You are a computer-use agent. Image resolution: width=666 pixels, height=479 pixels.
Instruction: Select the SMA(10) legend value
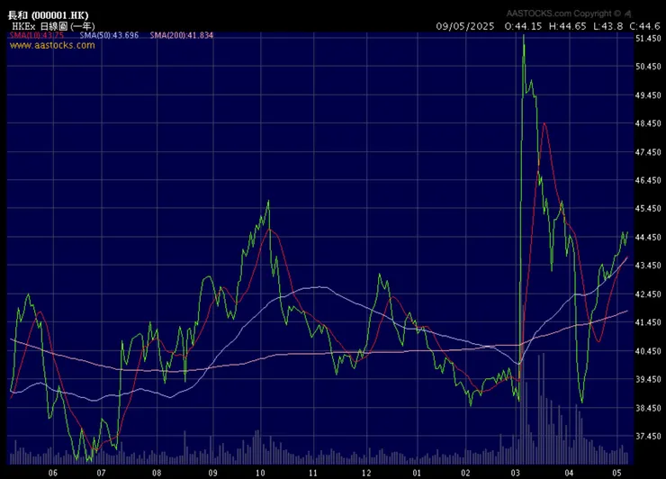(x=37, y=35)
